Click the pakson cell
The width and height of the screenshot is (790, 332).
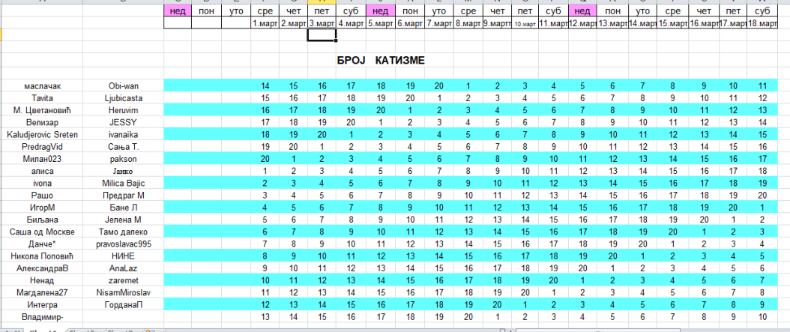tap(124, 159)
